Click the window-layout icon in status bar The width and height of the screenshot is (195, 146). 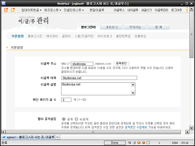point(148,143)
